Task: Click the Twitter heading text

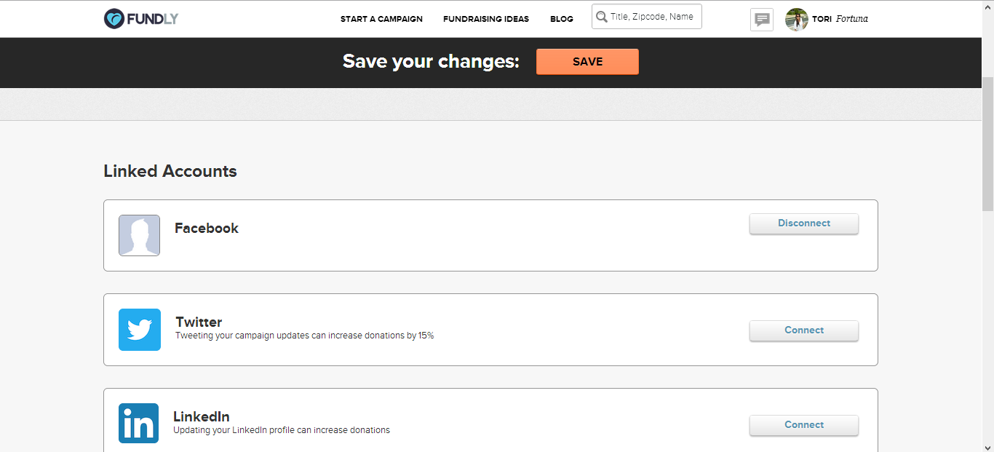Action: coord(199,322)
